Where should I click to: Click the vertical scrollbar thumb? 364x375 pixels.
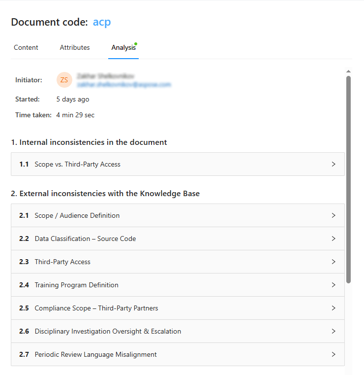pos(348,177)
